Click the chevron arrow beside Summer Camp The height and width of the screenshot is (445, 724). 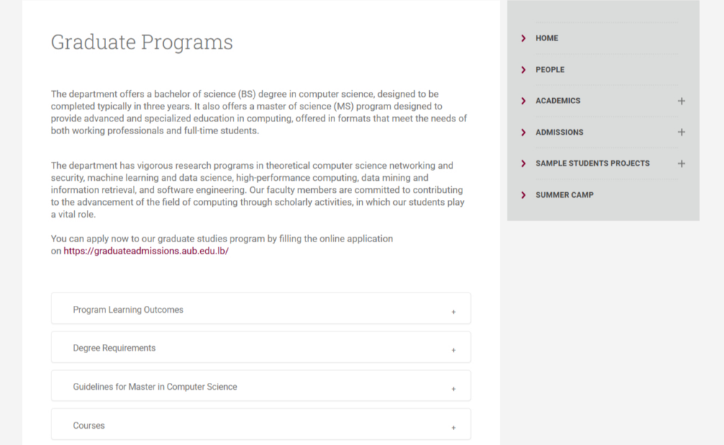pyautogui.click(x=523, y=195)
